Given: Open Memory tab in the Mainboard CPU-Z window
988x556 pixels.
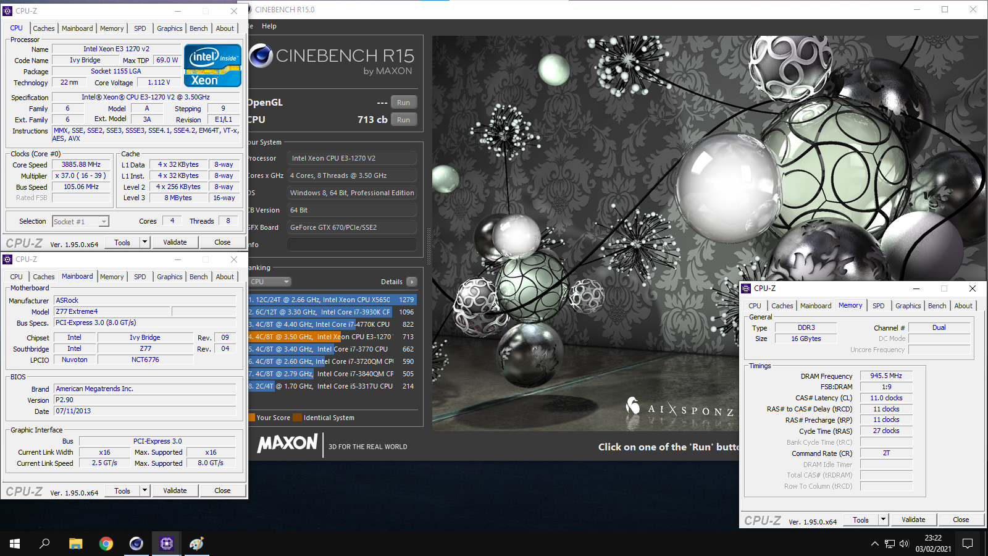Looking at the screenshot, I should click(x=112, y=277).
